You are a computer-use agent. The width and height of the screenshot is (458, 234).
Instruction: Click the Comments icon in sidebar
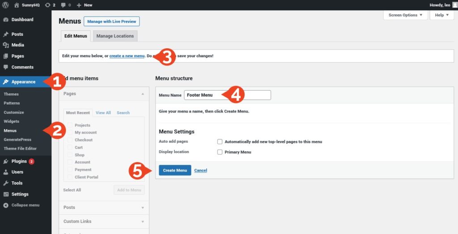5,67
